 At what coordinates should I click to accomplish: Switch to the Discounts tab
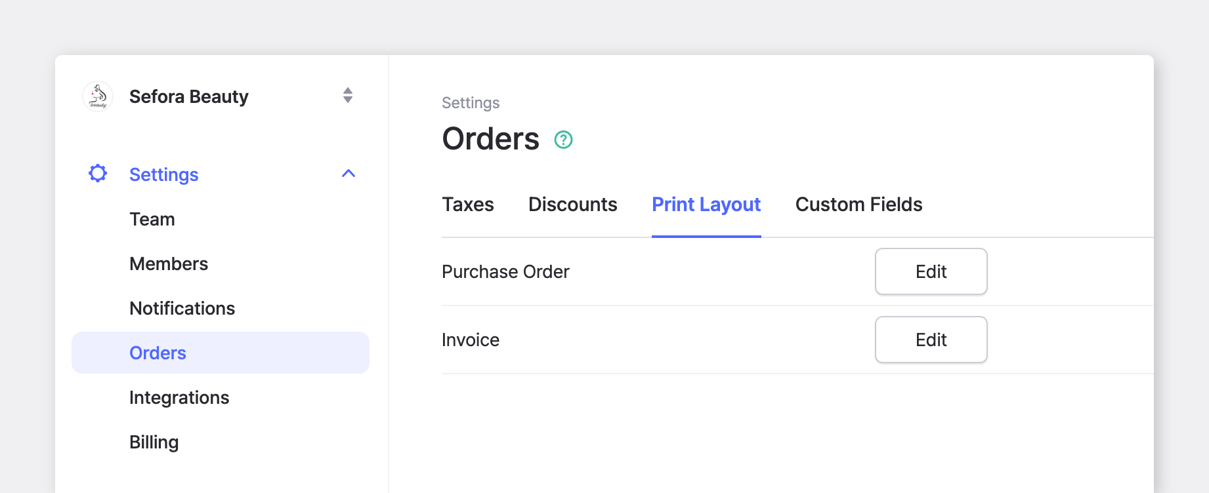tap(573, 205)
